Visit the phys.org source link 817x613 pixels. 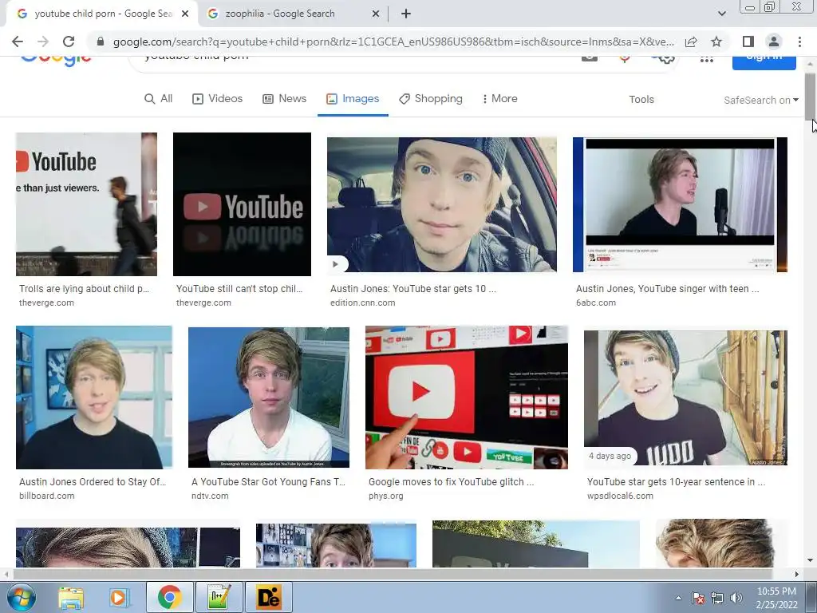pos(386,496)
